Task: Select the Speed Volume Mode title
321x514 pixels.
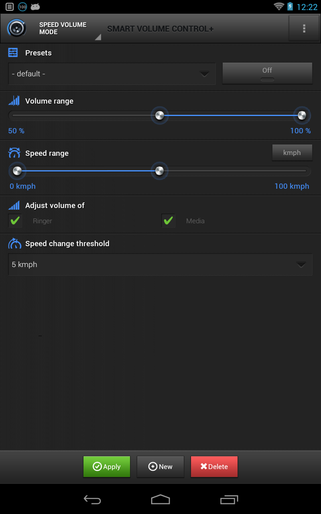Action: click(x=63, y=28)
